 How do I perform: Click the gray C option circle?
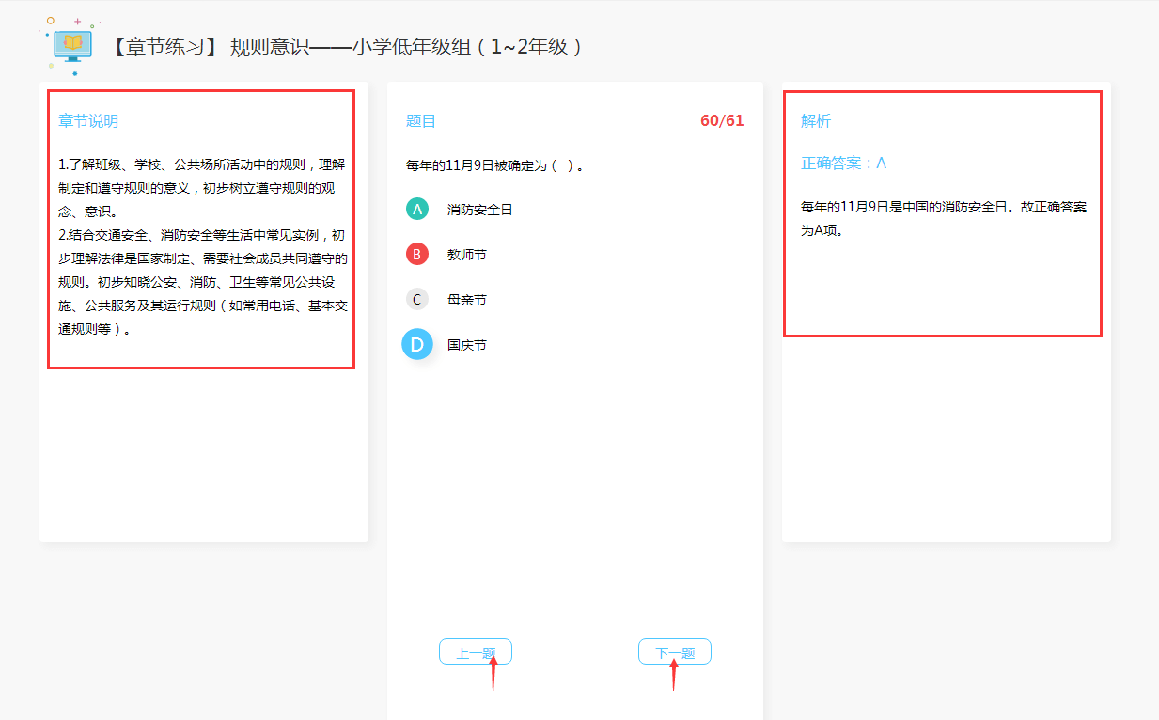coord(416,299)
